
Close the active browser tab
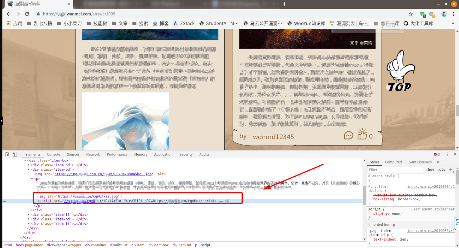point(68,4)
